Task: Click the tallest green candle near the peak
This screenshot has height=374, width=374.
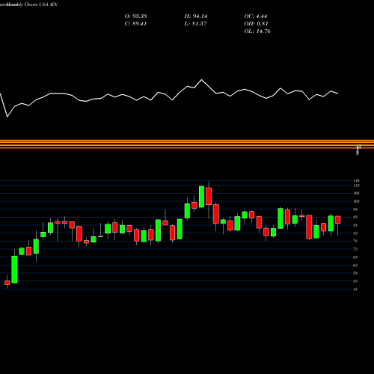Action: (x=201, y=197)
